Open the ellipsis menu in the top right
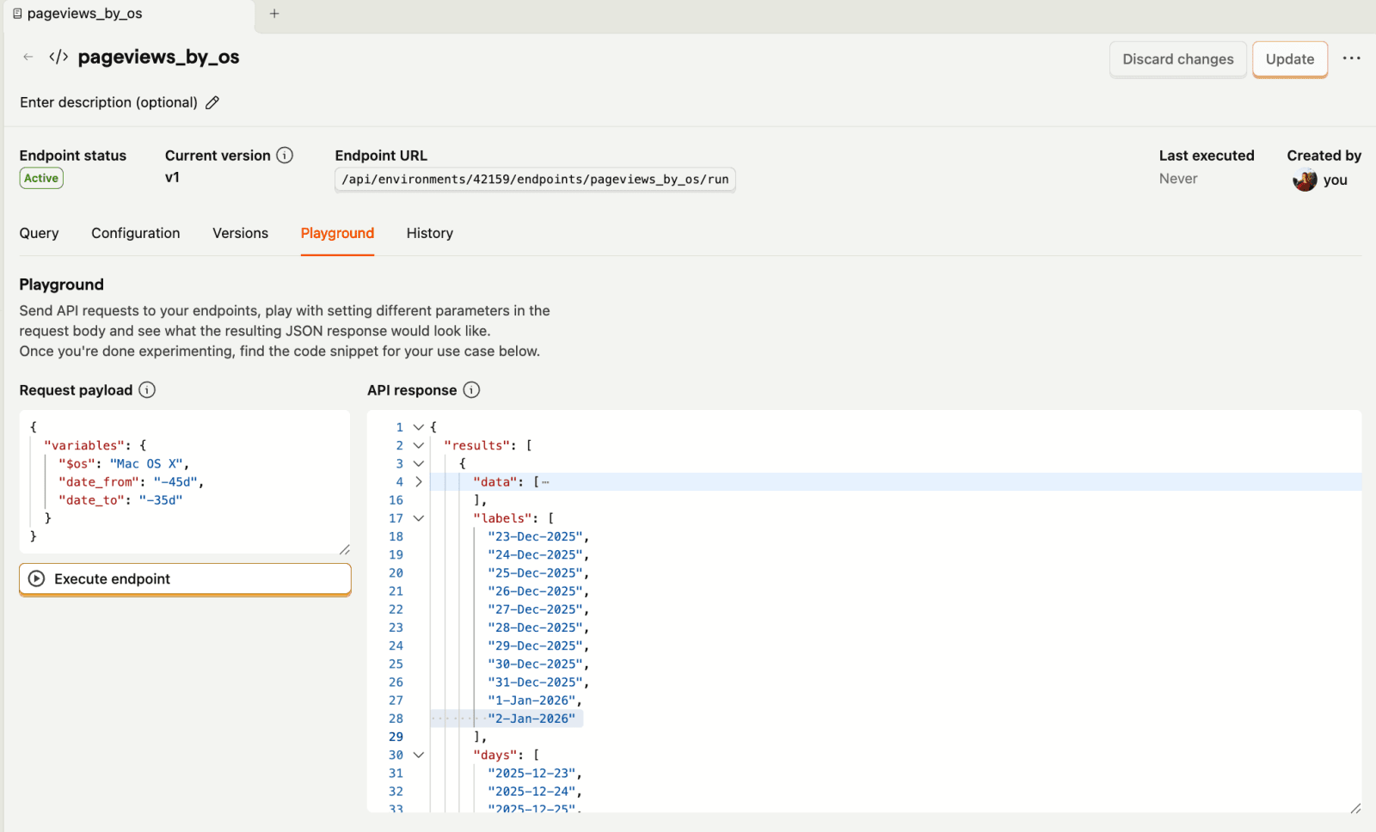1376x832 pixels. (x=1351, y=58)
